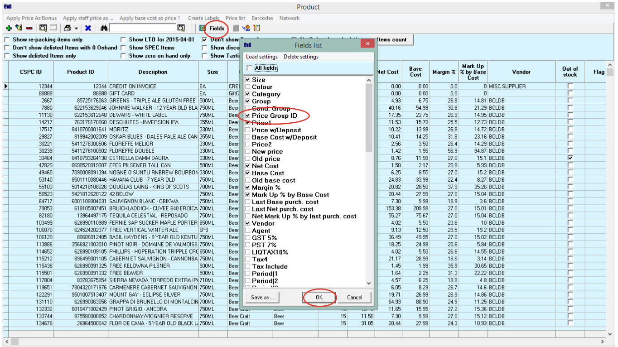Toggle Out of stock for ESTRELLA DAMM DAURA row
Image resolution: width=618 pixels, height=347 pixels.
[x=570, y=158]
